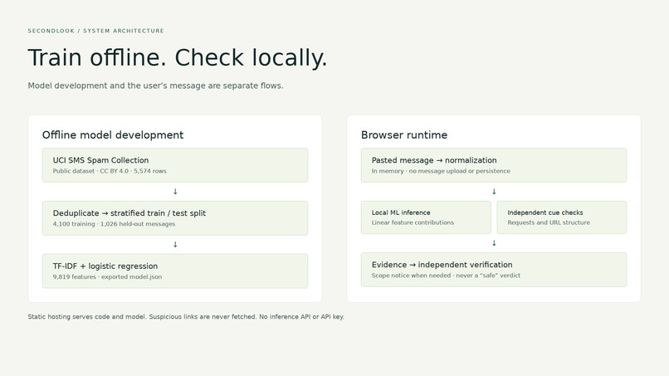Image resolution: width=669 pixels, height=376 pixels.
Task: Click 'In memory · no message upload or persistence'
Action: tap(441, 171)
